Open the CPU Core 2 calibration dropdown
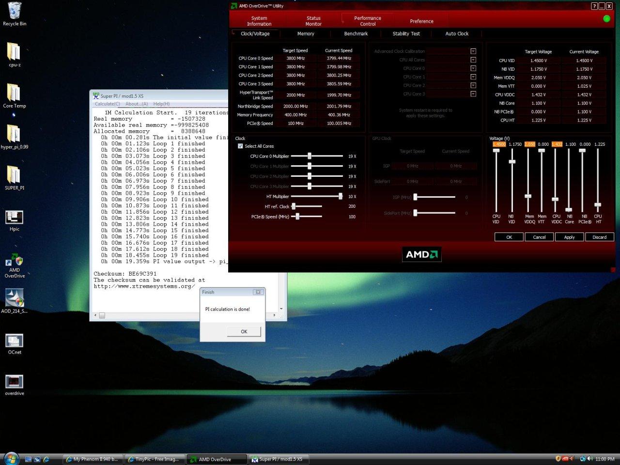Viewport: 620px width, 465px height. tap(473, 85)
